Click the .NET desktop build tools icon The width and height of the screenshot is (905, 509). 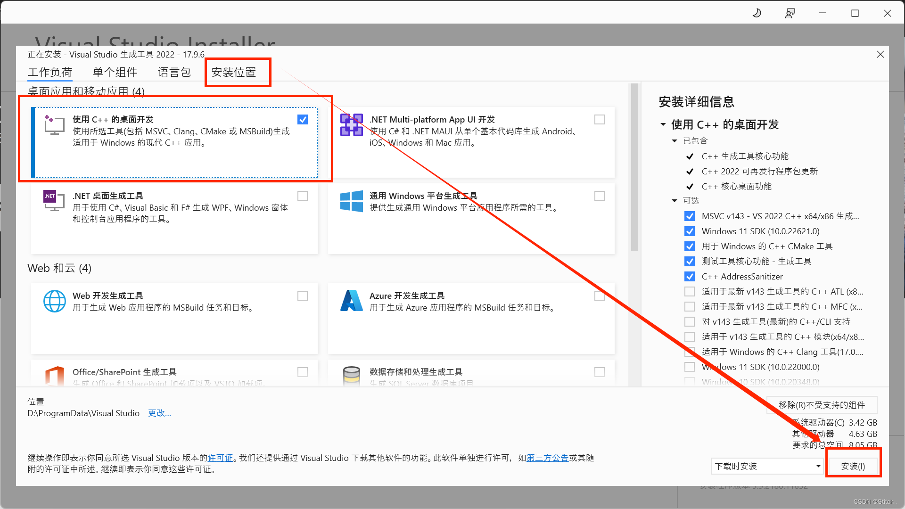click(x=54, y=201)
